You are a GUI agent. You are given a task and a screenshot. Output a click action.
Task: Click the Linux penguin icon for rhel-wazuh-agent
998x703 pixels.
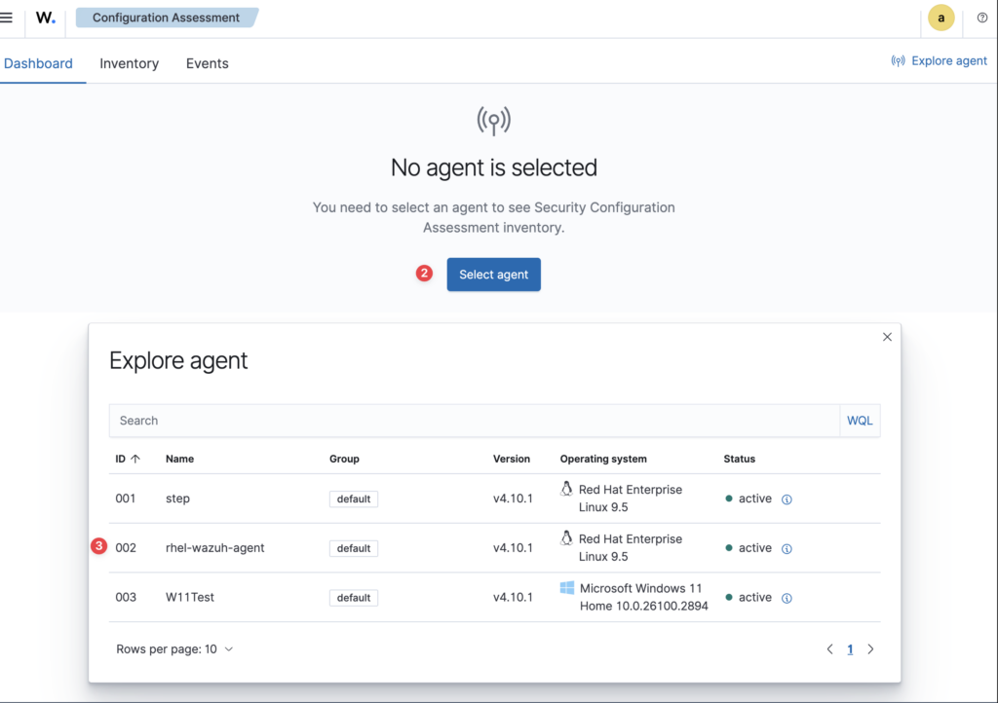[566, 537]
